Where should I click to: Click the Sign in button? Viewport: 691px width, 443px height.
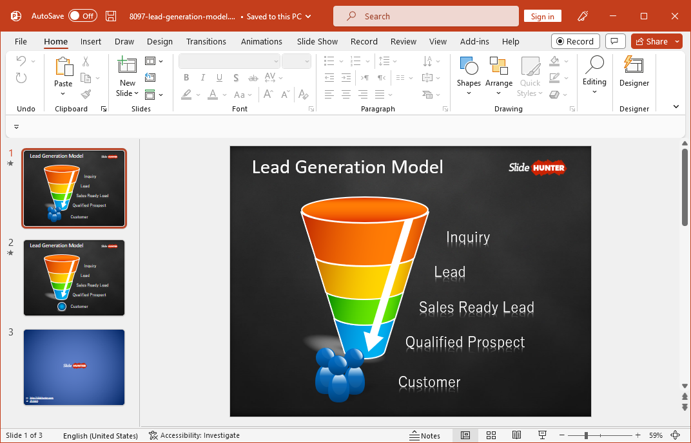[542, 15]
